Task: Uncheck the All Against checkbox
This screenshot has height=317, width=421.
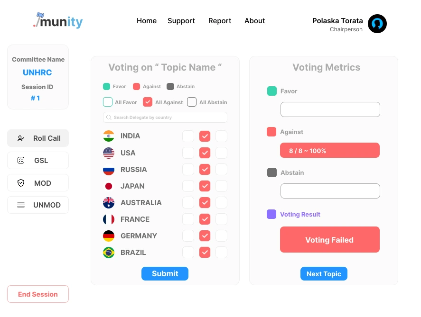Action: pos(148,102)
